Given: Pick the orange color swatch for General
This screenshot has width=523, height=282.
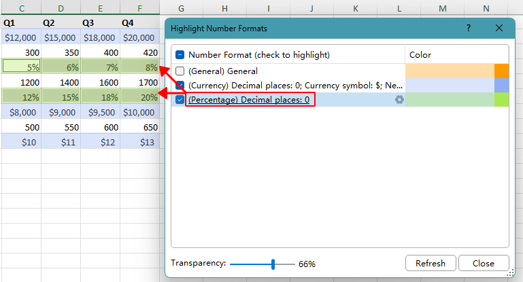Looking at the screenshot, I should 501,71.
